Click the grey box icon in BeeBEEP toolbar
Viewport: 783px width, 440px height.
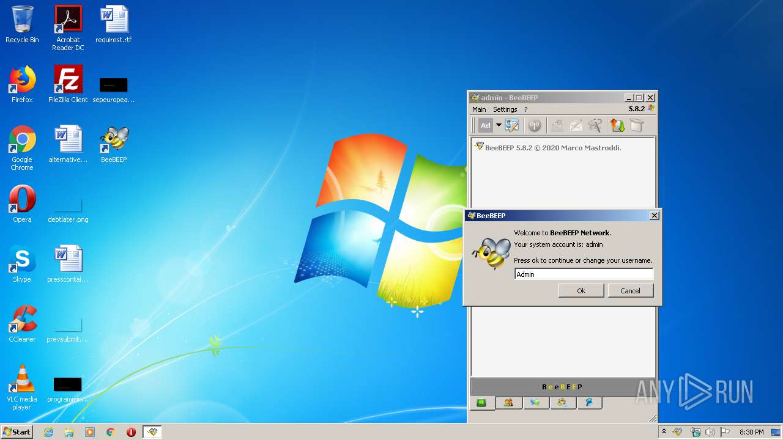tap(637, 125)
